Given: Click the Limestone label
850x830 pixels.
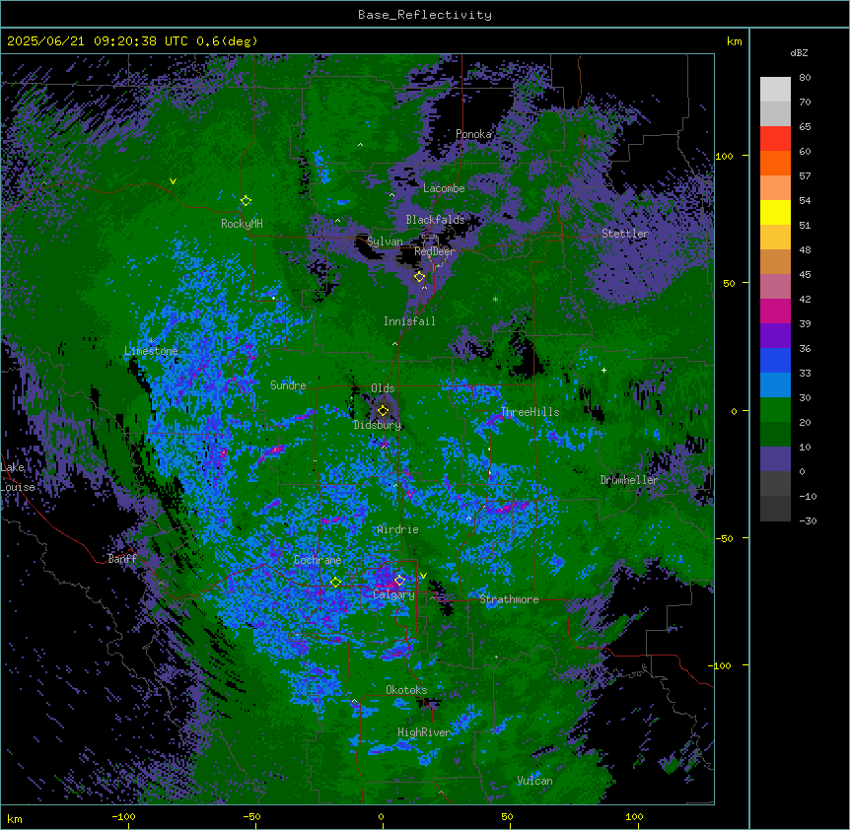Looking at the screenshot, I should 151,351.
